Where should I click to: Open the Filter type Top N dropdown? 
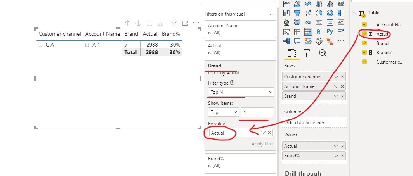(x=241, y=92)
